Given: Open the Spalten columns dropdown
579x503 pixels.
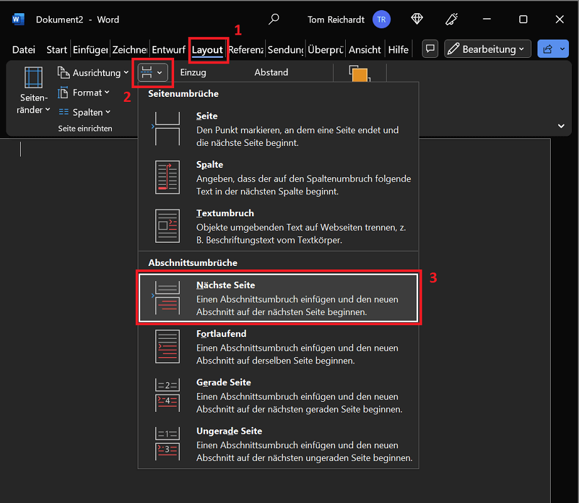Looking at the screenshot, I should (85, 112).
